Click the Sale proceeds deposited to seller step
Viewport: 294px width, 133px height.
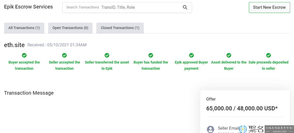[x=268, y=65]
